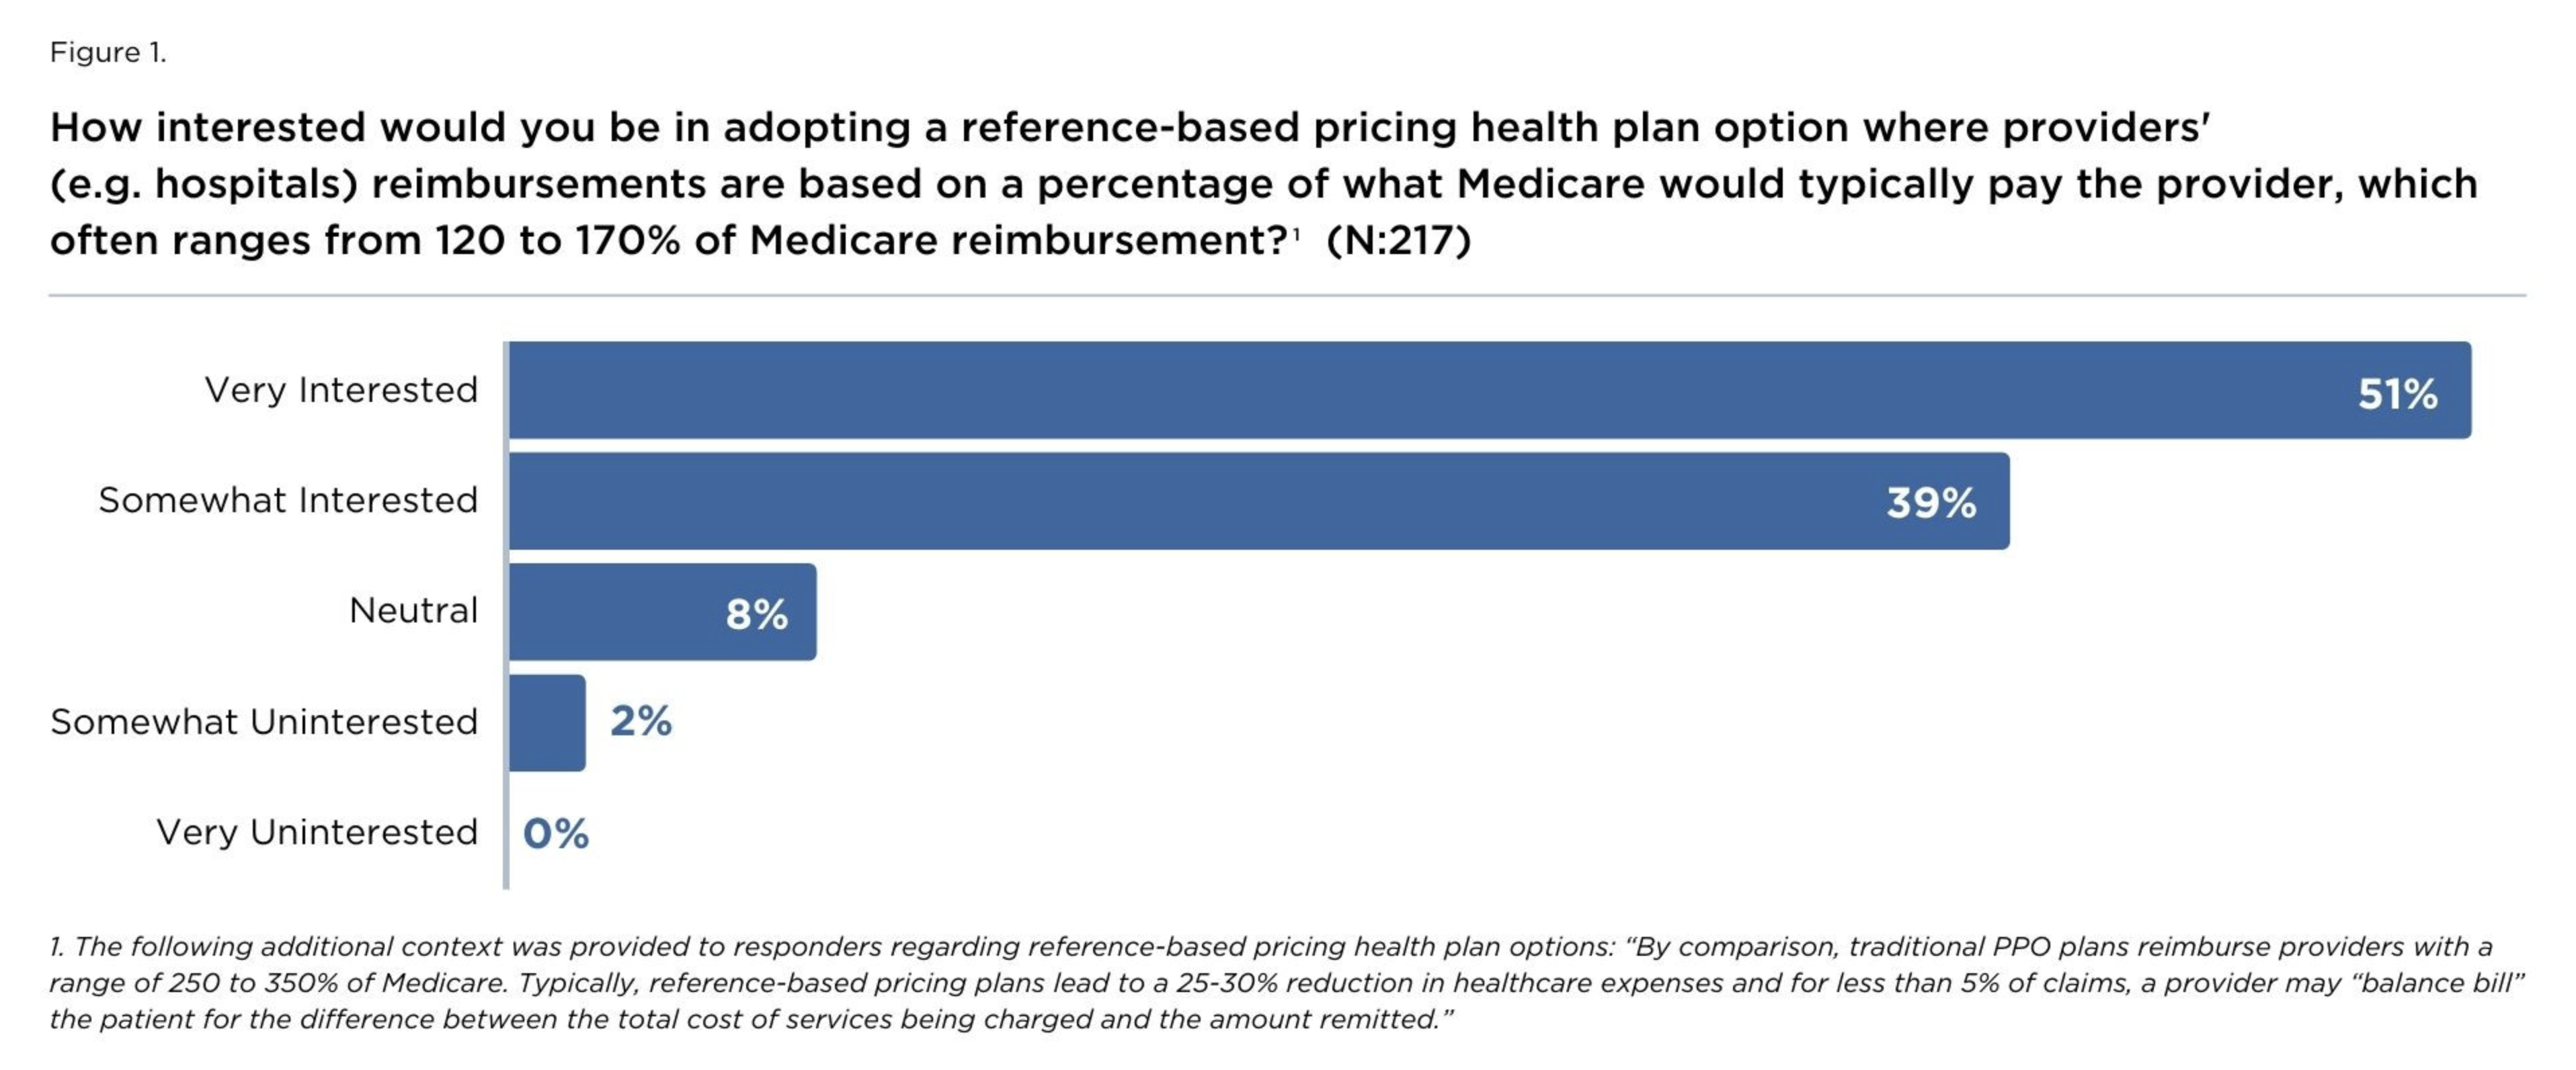Select the "Very Interested" category label

pyautogui.click(x=341, y=390)
